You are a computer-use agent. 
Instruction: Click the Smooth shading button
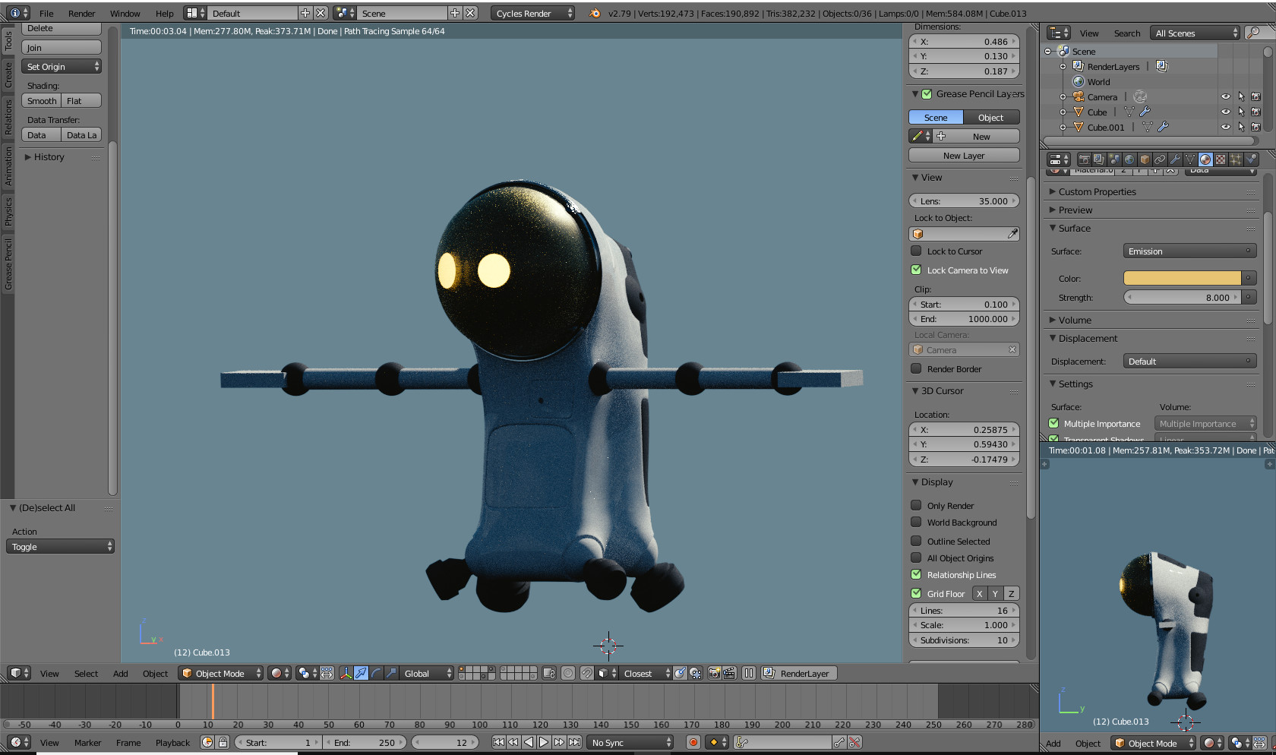[x=42, y=100]
